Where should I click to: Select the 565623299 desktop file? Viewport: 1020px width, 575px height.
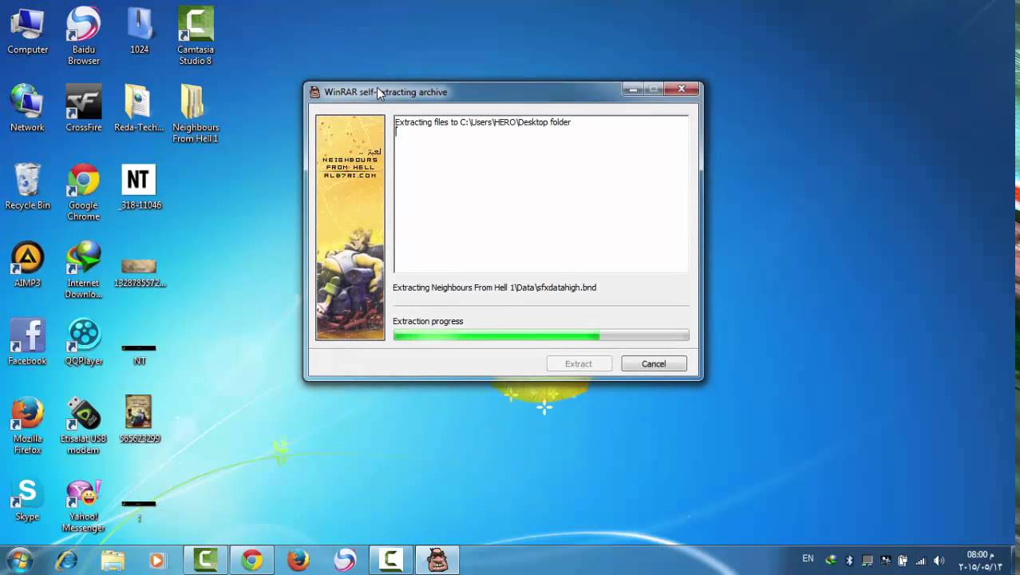tap(139, 419)
